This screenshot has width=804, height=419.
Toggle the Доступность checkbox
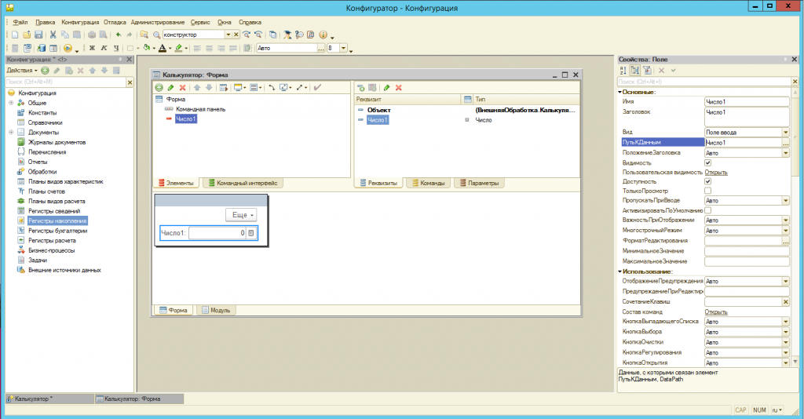pos(708,181)
